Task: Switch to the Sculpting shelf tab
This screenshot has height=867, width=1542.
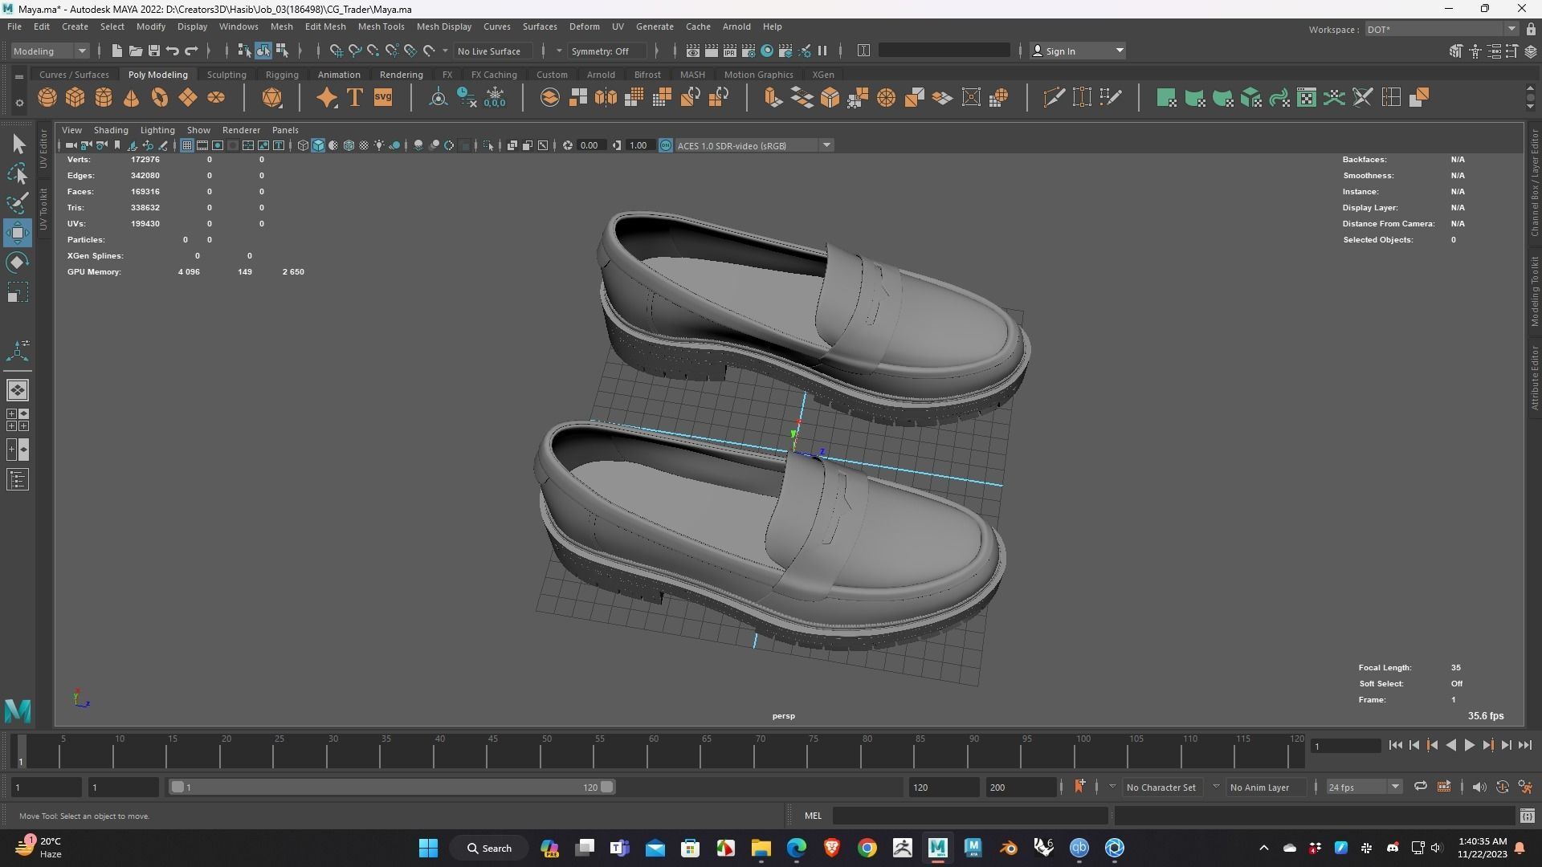Action: 226,75
